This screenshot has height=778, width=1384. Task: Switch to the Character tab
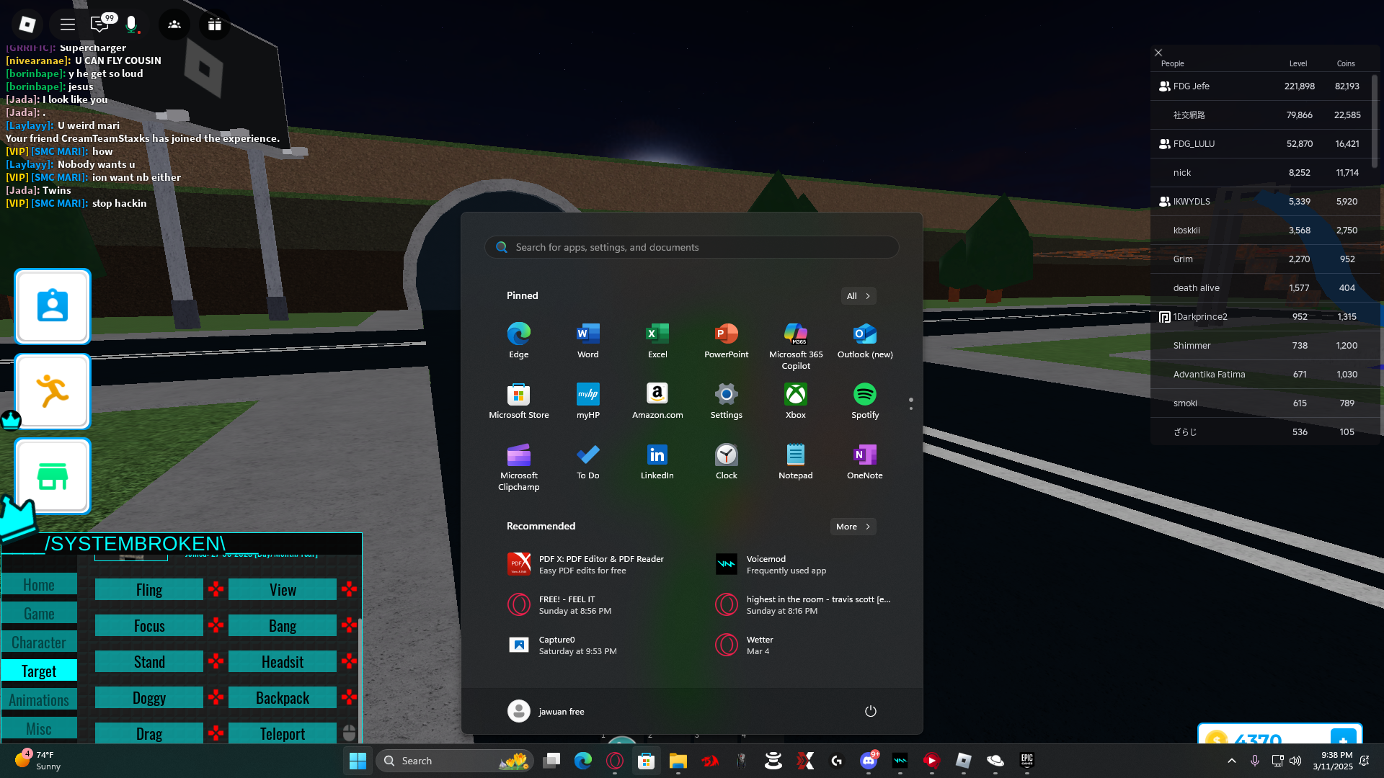39,642
